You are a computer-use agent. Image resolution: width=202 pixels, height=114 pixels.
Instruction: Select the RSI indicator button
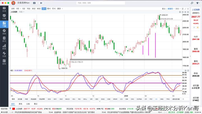tap(79, 99)
